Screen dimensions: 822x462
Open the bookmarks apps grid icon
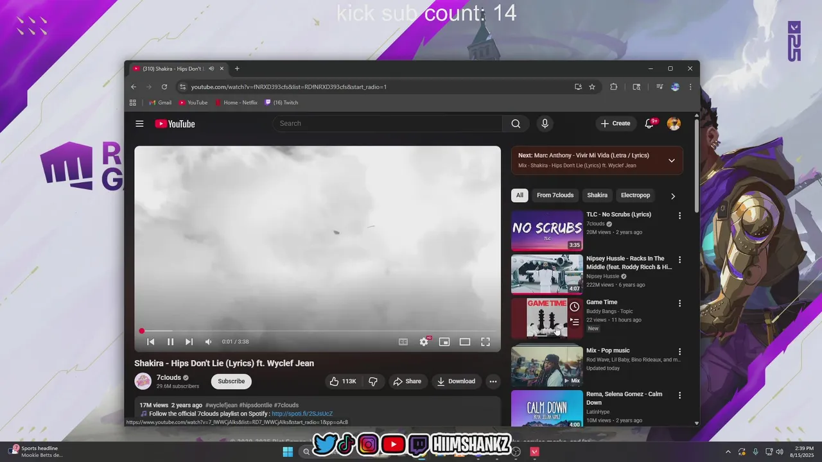133,103
